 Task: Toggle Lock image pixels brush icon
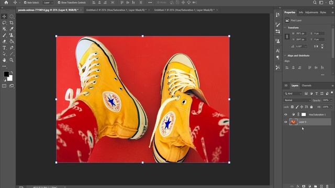tap(297, 107)
